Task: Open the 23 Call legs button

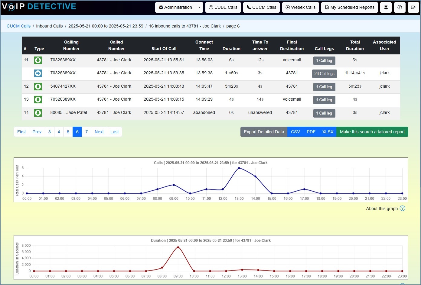Action: point(324,73)
